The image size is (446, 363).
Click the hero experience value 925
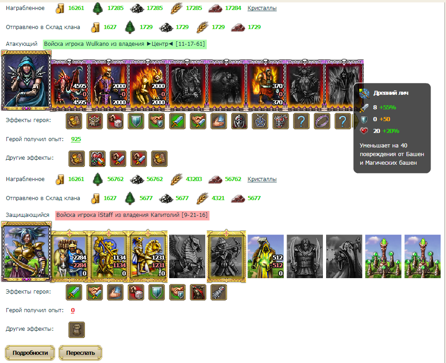coord(76,139)
